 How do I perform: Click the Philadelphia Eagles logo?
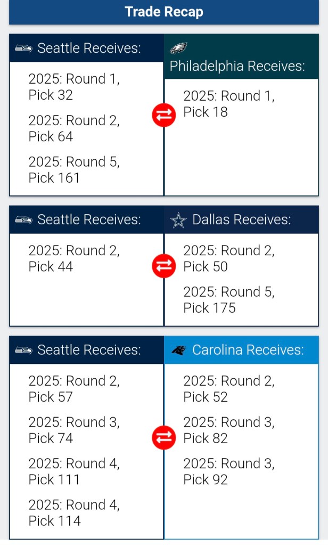(x=178, y=48)
